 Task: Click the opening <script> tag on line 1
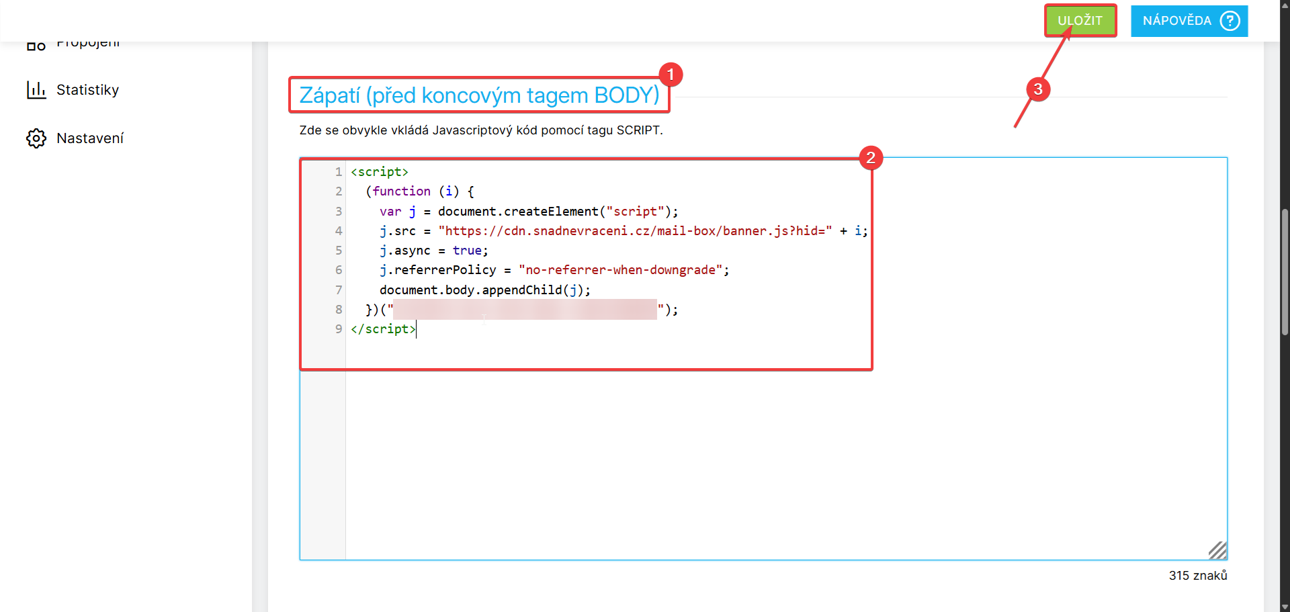(380, 172)
